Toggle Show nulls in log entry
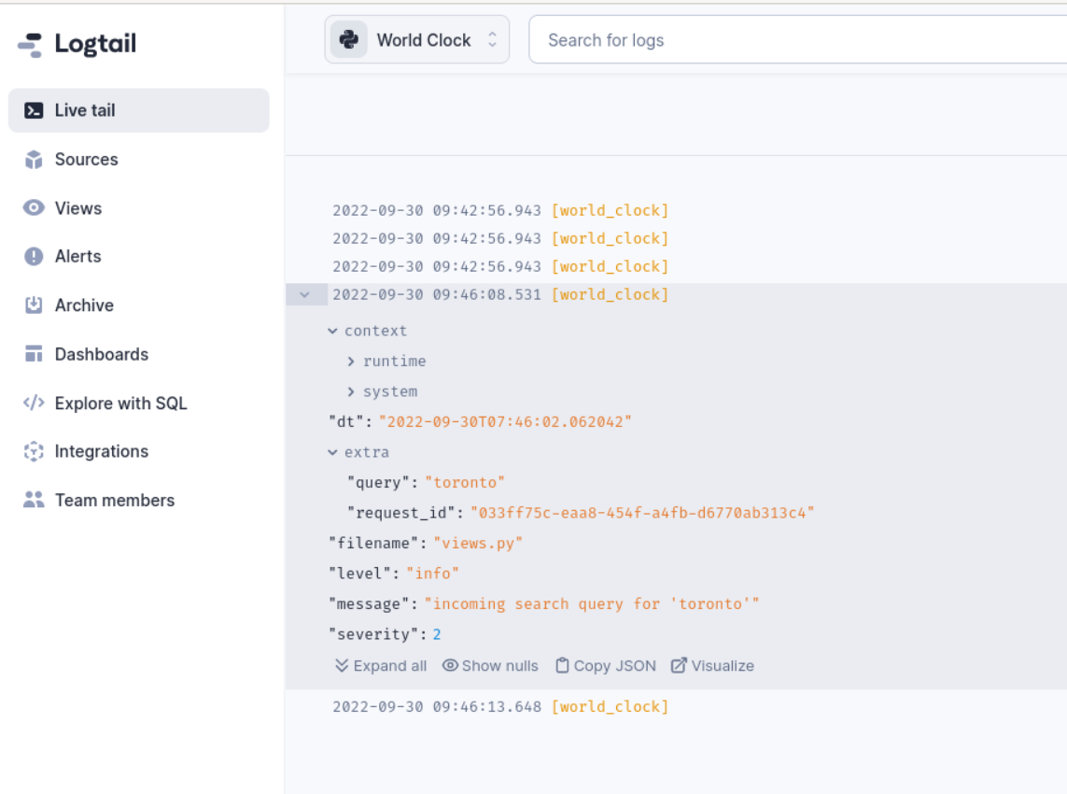This screenshot has width=1067, height=794. (x=490, y=666)
